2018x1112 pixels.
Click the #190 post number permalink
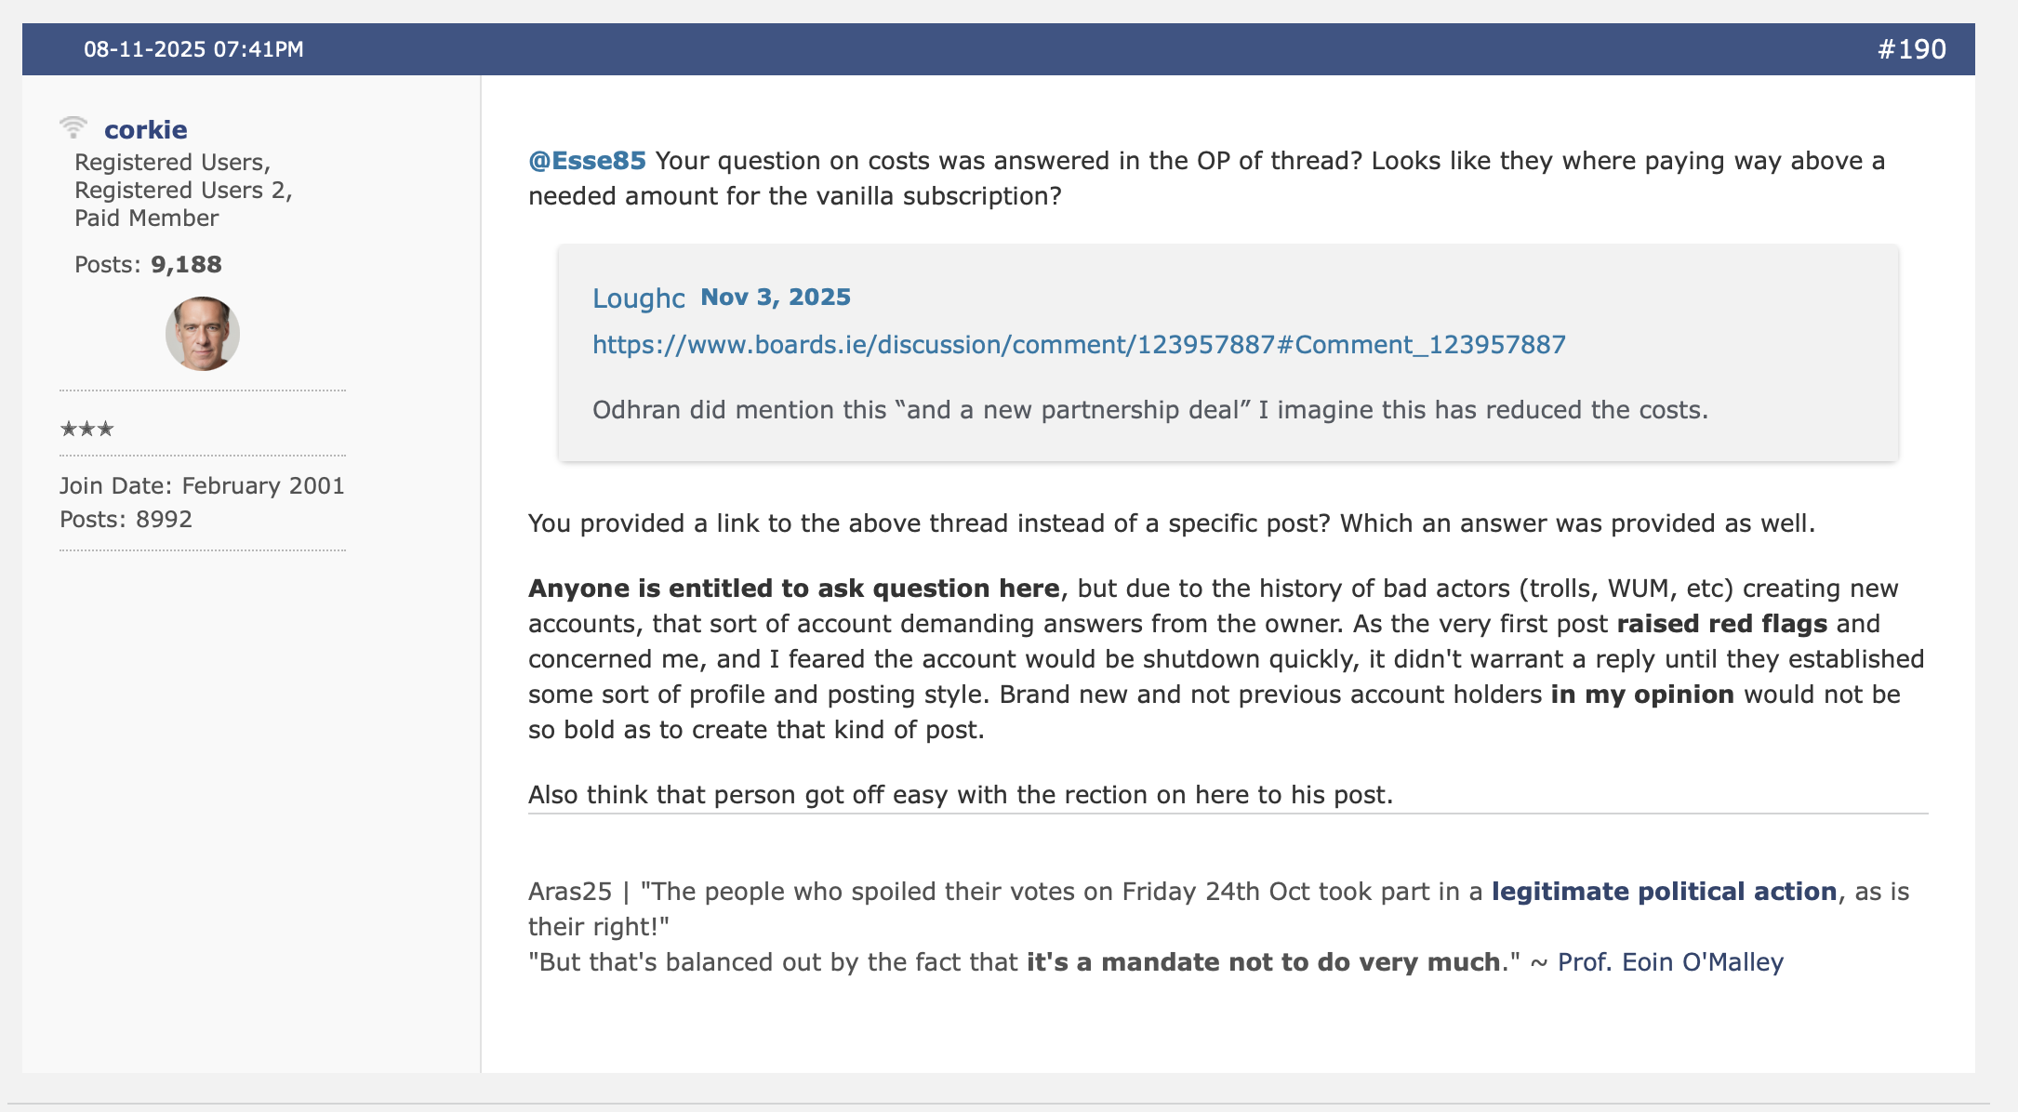click(1911, 49)
